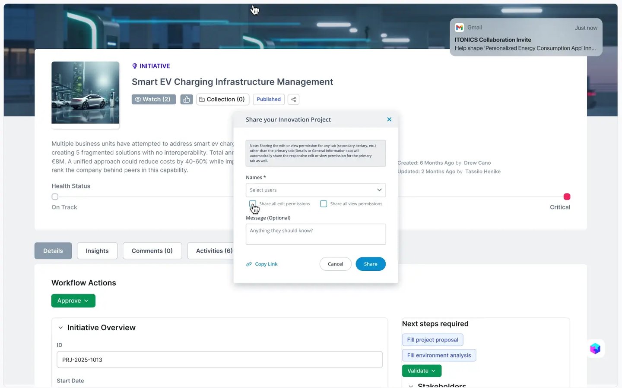This screenshot has width=622, height=388.
Task: Close the Share your Innovation Project dialog
Action: (389, 119)
